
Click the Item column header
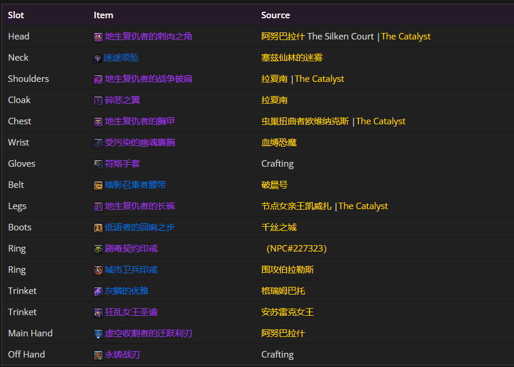coord(103,15)
